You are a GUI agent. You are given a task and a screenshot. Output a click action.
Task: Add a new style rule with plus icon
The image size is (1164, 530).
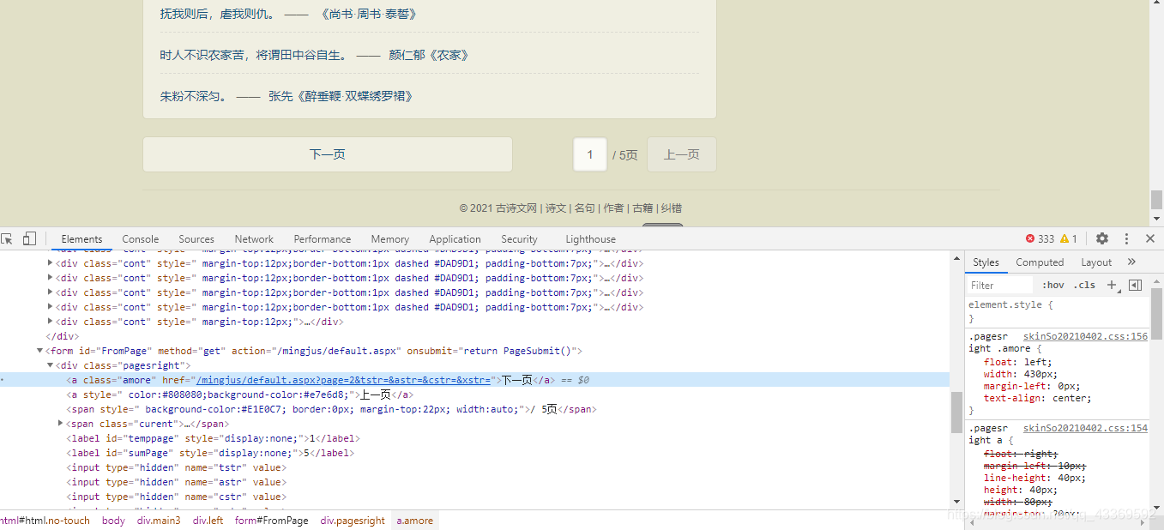(x=1112, y=285)
